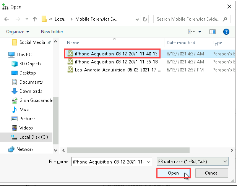Select G on Guacamole drive

tap(36, 100)
